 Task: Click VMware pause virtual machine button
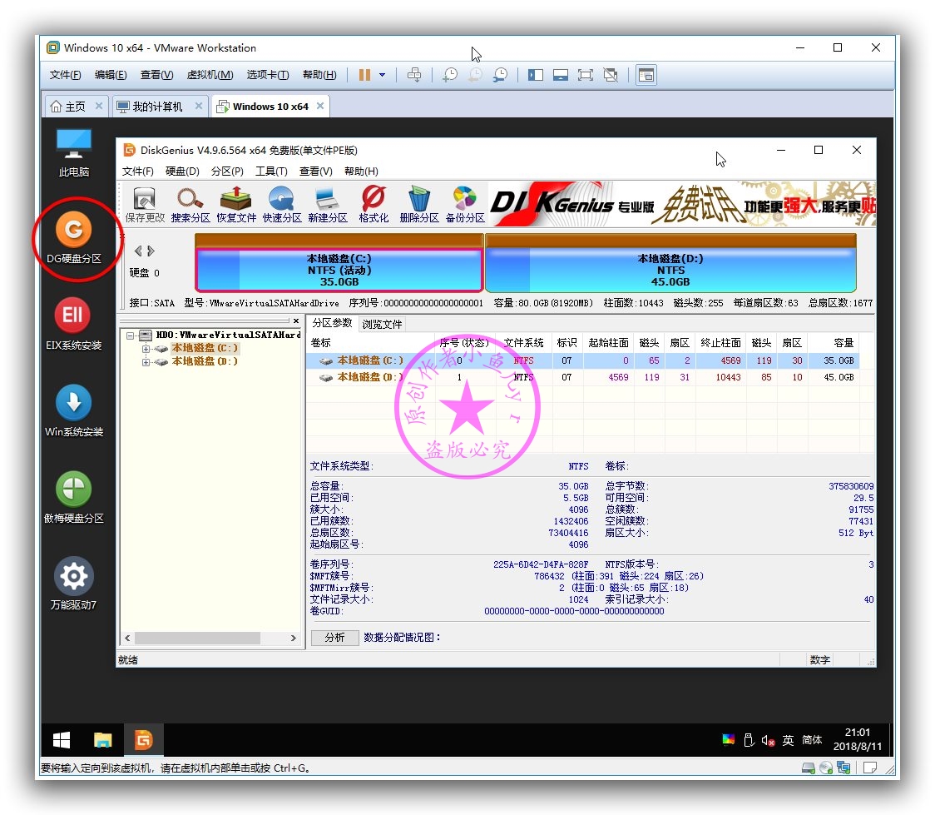pyautogui.click(x=364, y=75)
